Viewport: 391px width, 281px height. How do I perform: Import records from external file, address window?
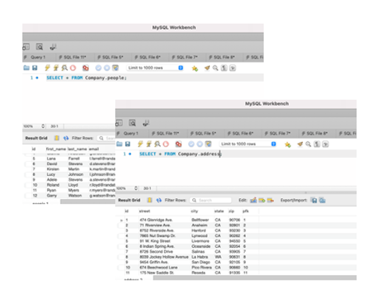click(323, 200)
